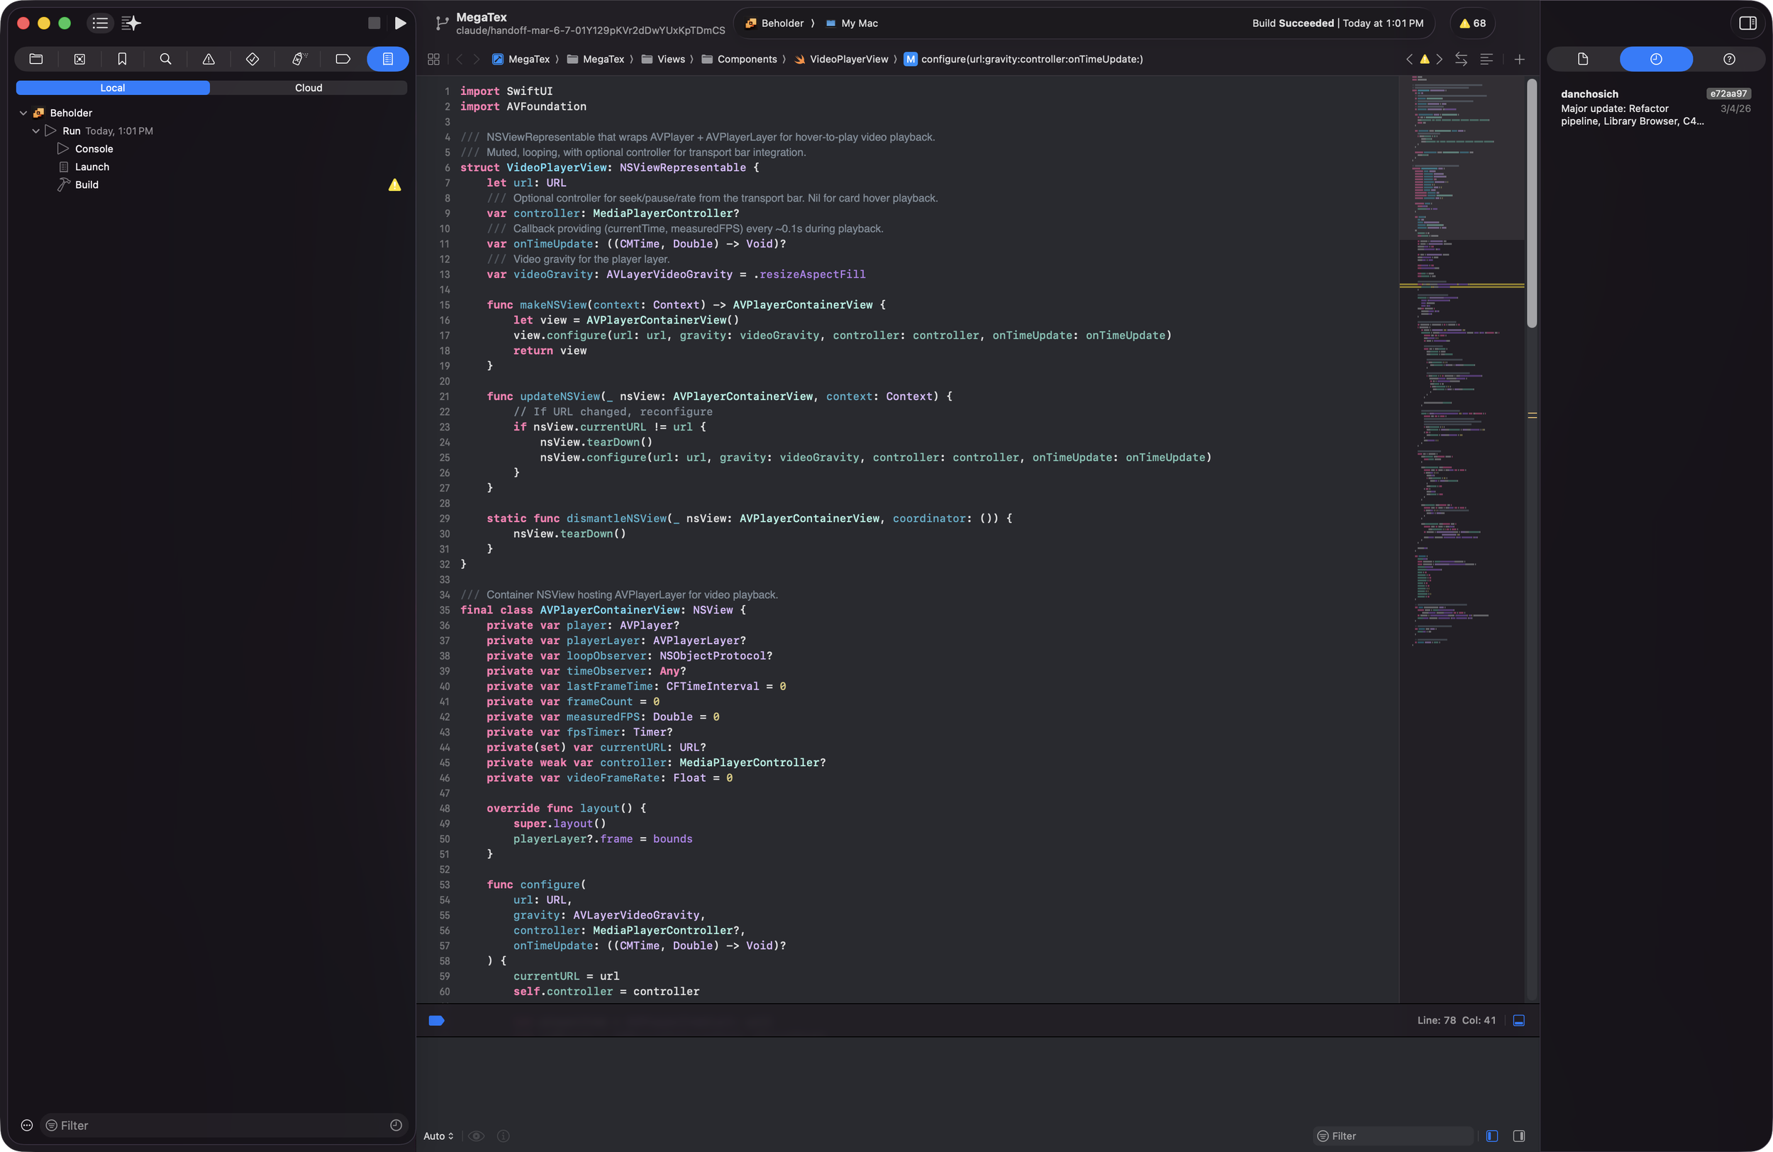Collapse the Beholder tree item
The height and width of the screenshot is (1152, 1773).
coord(23,113)
